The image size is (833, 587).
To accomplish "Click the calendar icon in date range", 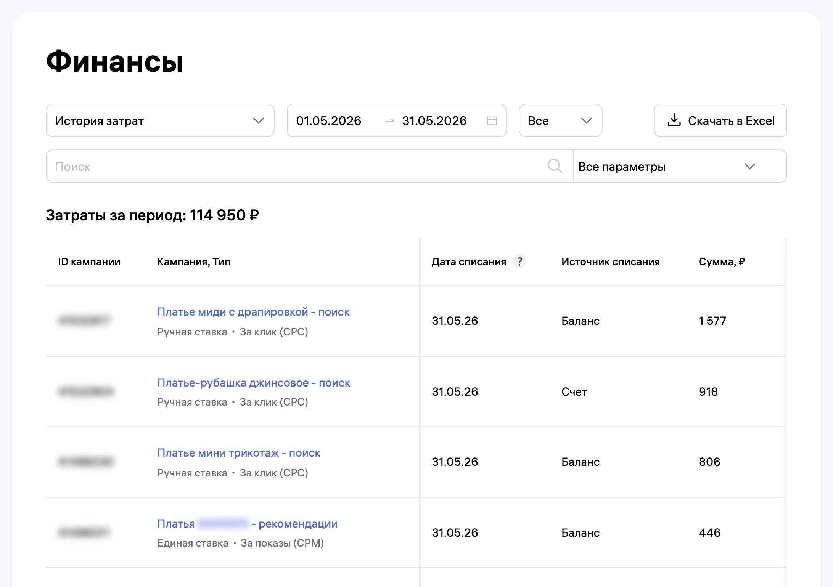I will point(492,120).
